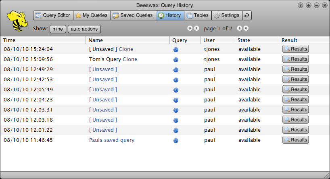The width and height of the screenshot is (330, 179).
Task: Click info icon for Pauls saved query row
Action: point(176,140)
